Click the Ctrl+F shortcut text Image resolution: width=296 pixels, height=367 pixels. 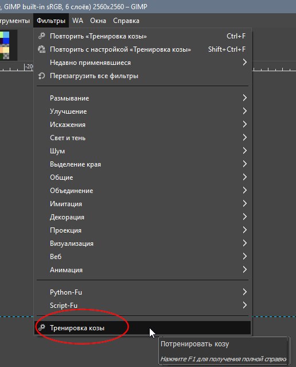(236, 36)
